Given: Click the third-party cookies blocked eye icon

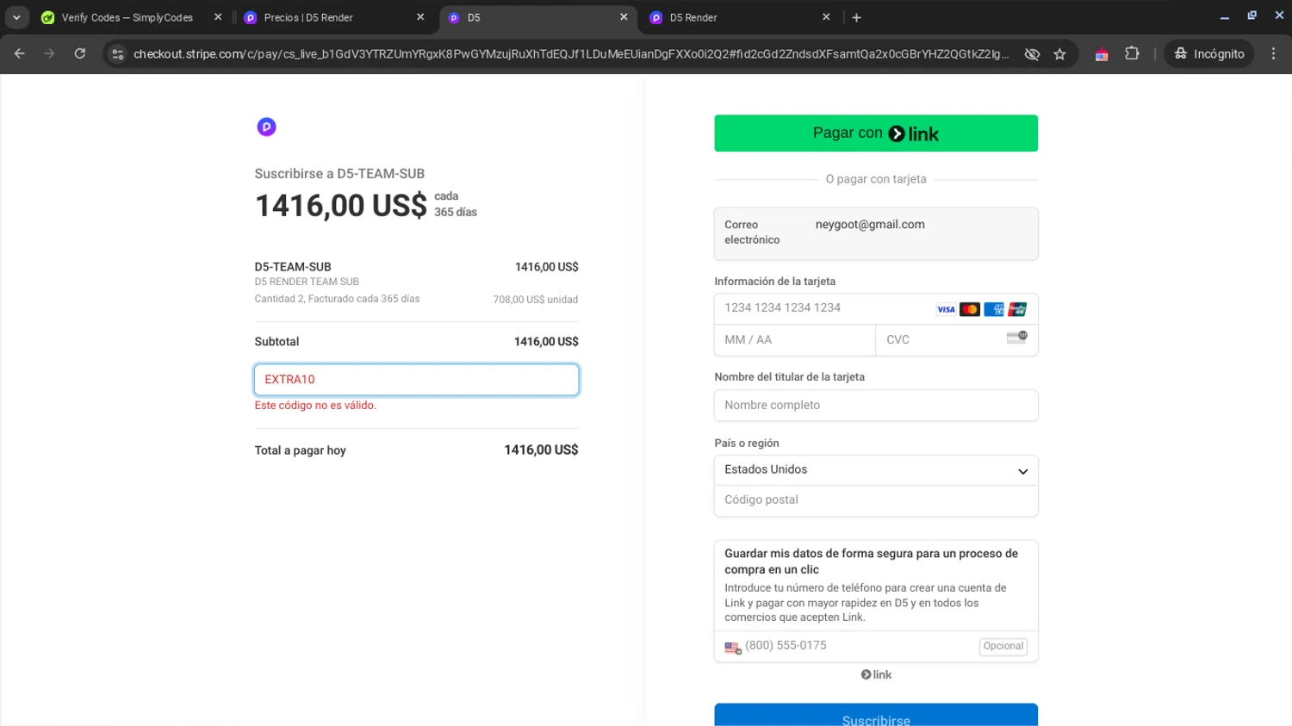Looking at the screenshot, I should (x=1032, y=54).
